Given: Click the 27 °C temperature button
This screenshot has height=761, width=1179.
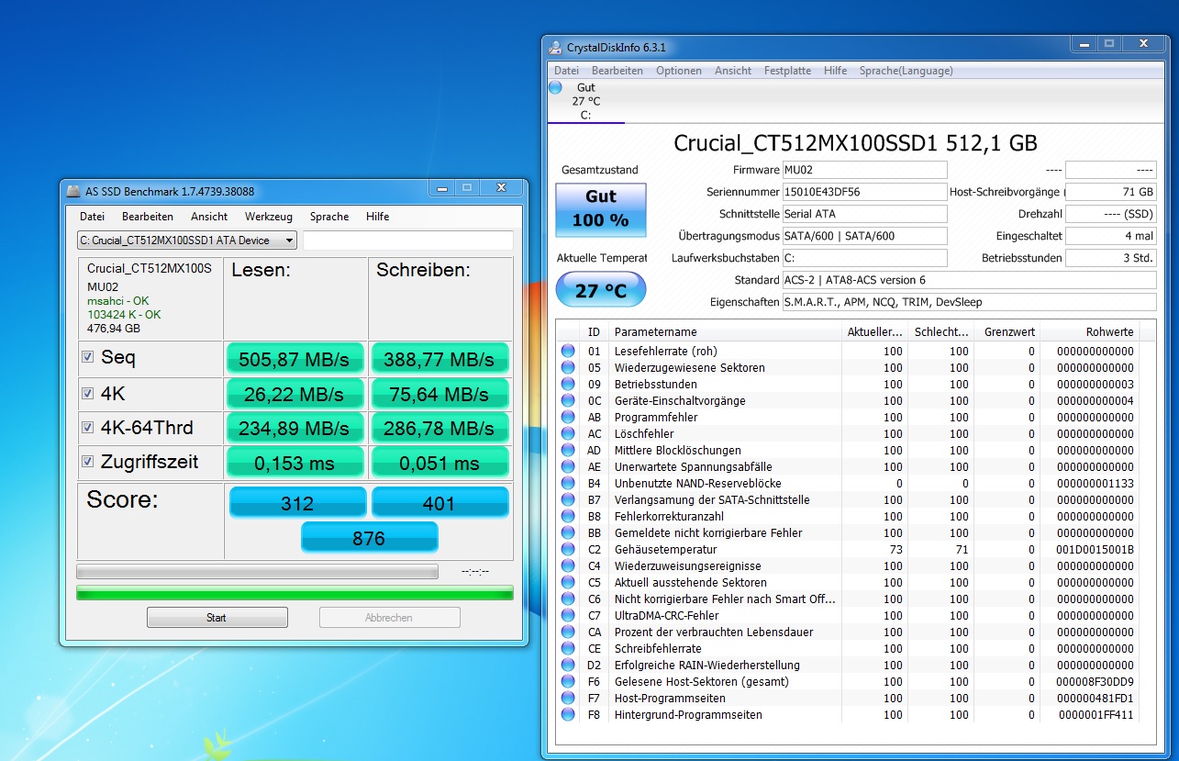Looking at the screenshot, I should pos(601,290).
